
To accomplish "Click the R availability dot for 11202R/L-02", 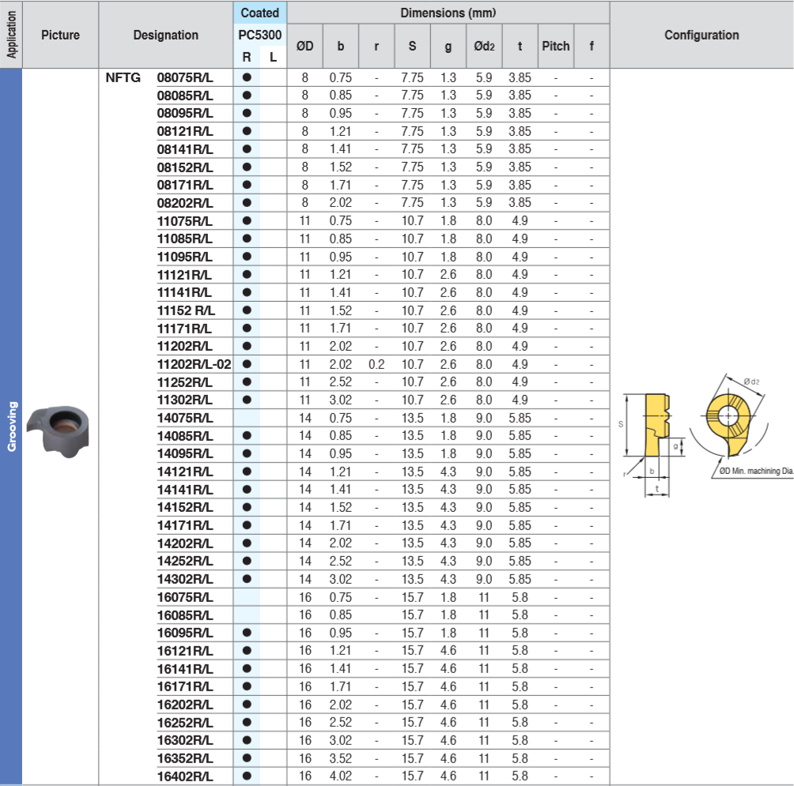I will click(247, 364).
